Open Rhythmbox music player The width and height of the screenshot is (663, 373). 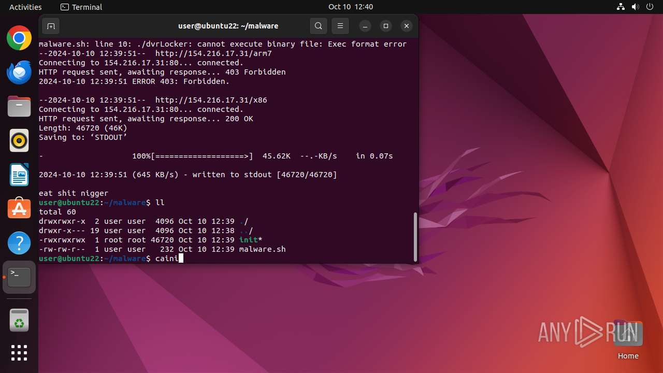coord(19,141)
